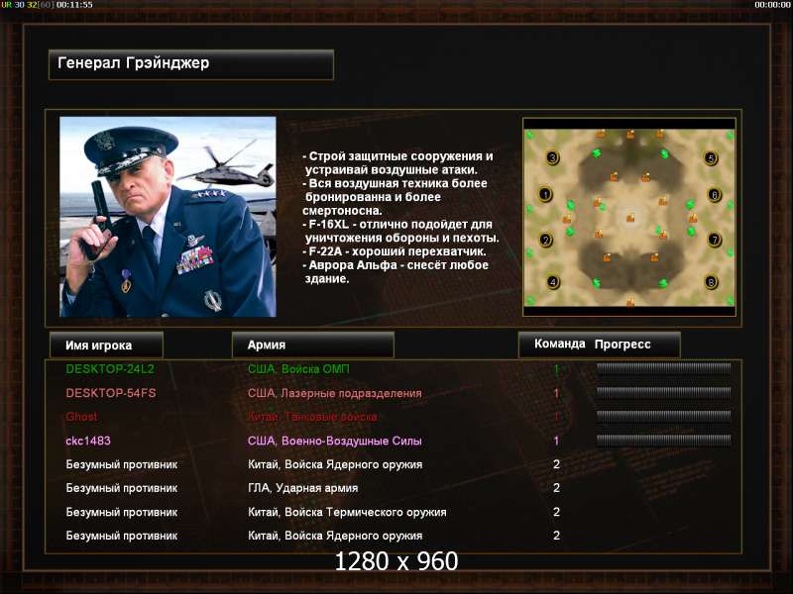Click the elapsed timer 00:11:55
793x594 pixels.
pos(74,5)
